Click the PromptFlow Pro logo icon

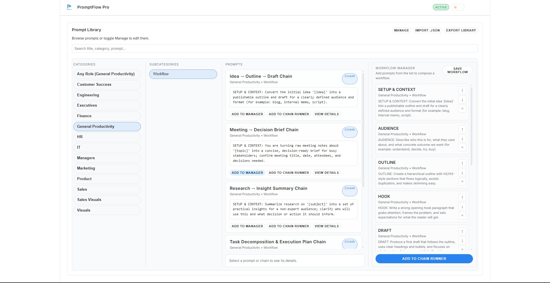click(69, 7)
